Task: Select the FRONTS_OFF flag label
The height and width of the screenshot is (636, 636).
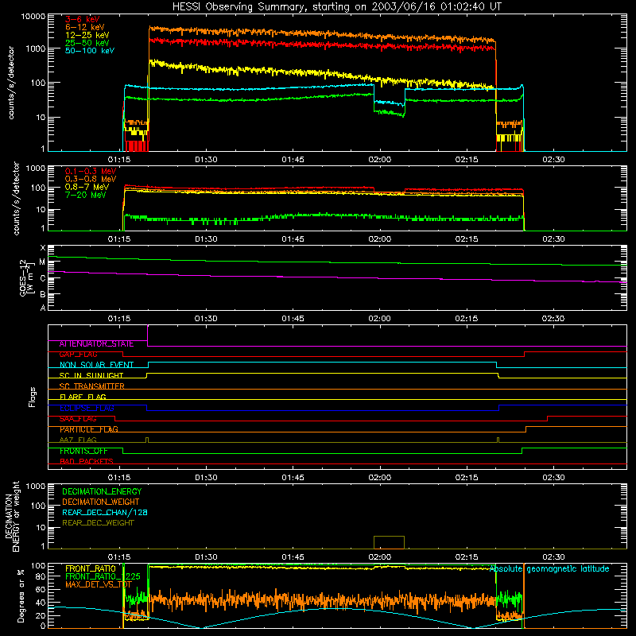Action: (x=83, y=451)
